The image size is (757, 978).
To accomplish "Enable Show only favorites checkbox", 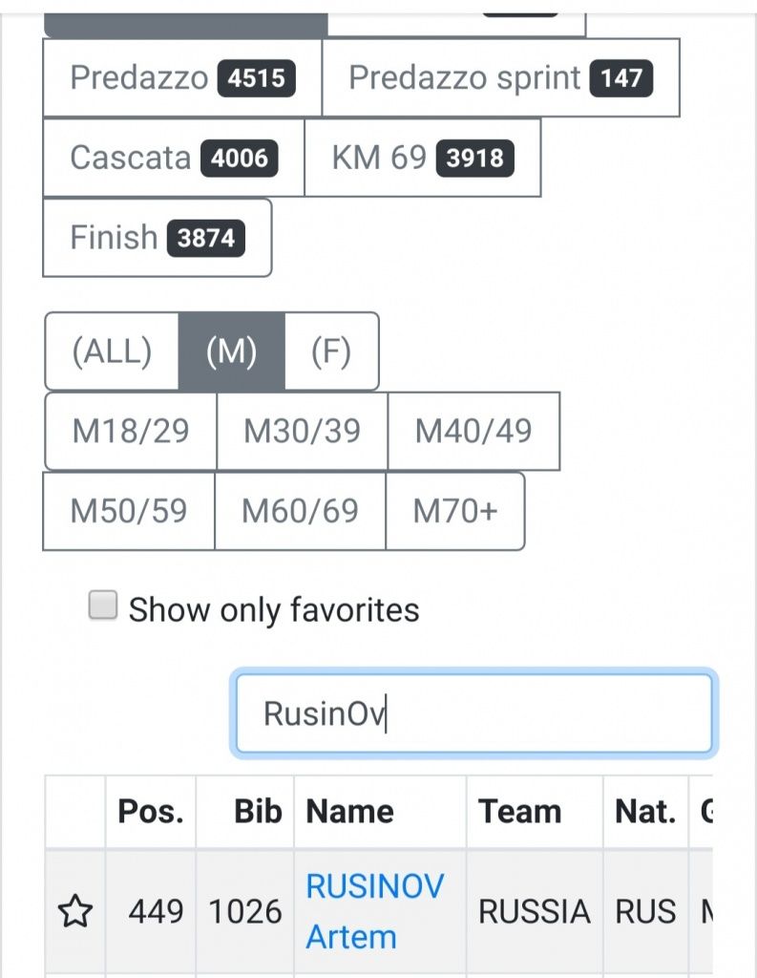I will (x=103, y=606).
